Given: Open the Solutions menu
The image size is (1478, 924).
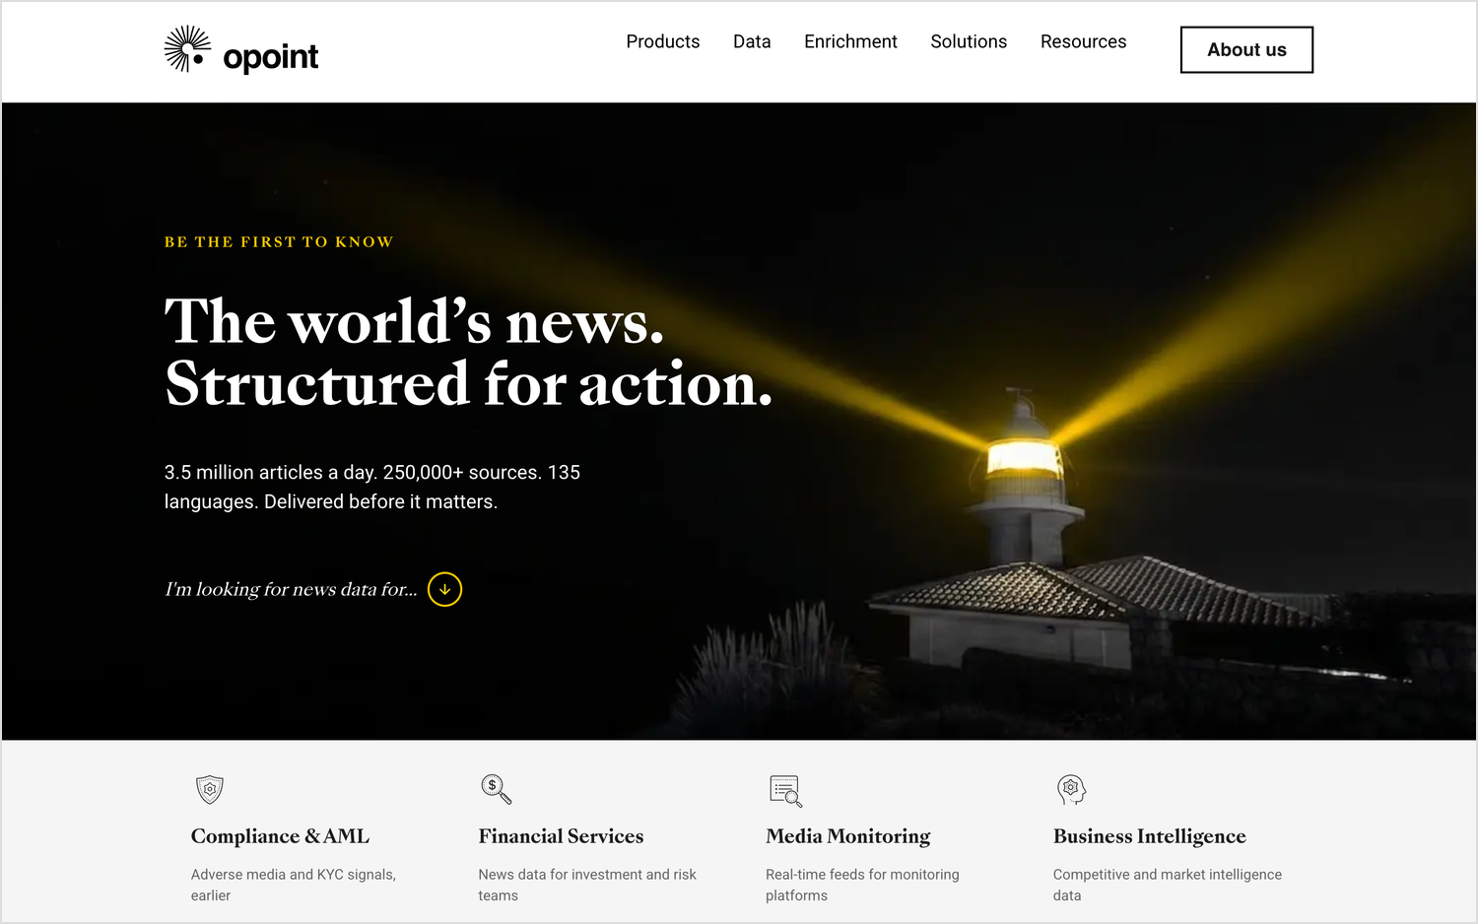Looking at the screenshot, I should tap(969, 41).
